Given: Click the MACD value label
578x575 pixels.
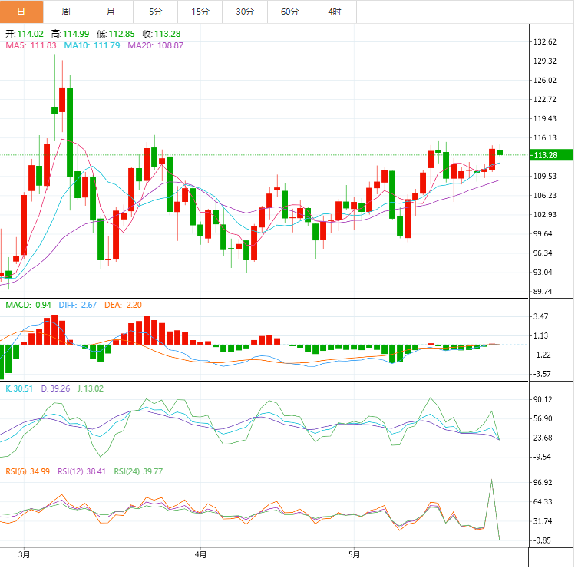Looking at the screenshot, I should tap(28, 306).
